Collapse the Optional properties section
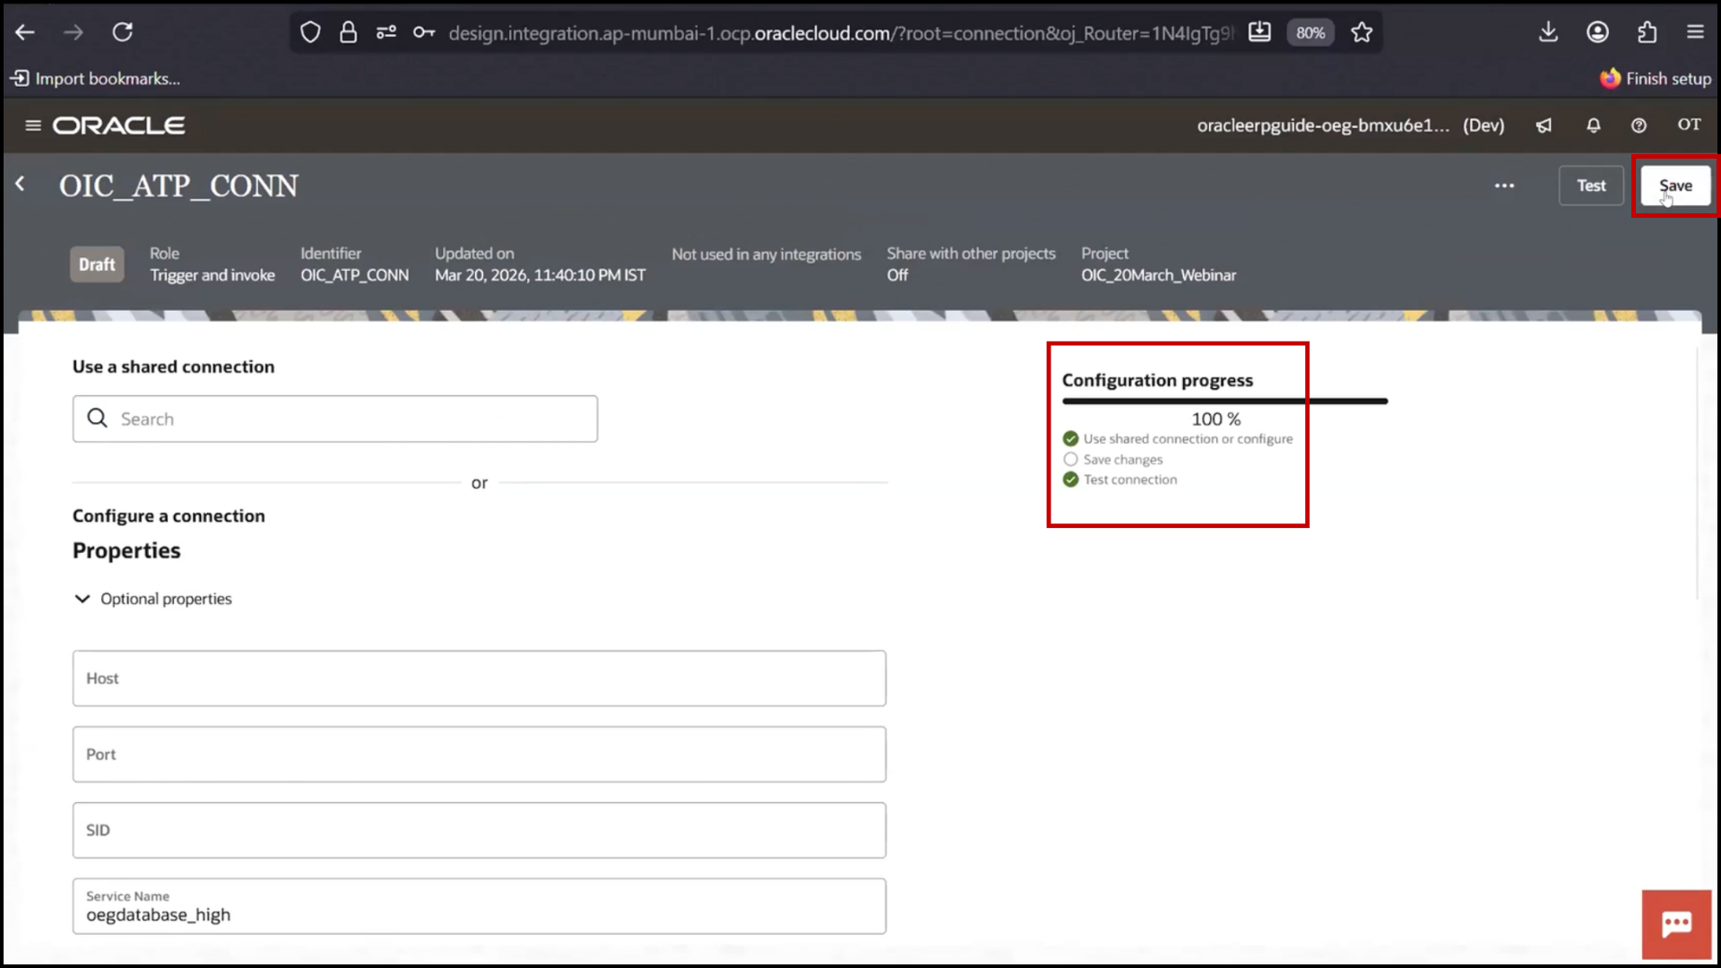Screen dimensions: 1721x968 (x=152, y=599)
